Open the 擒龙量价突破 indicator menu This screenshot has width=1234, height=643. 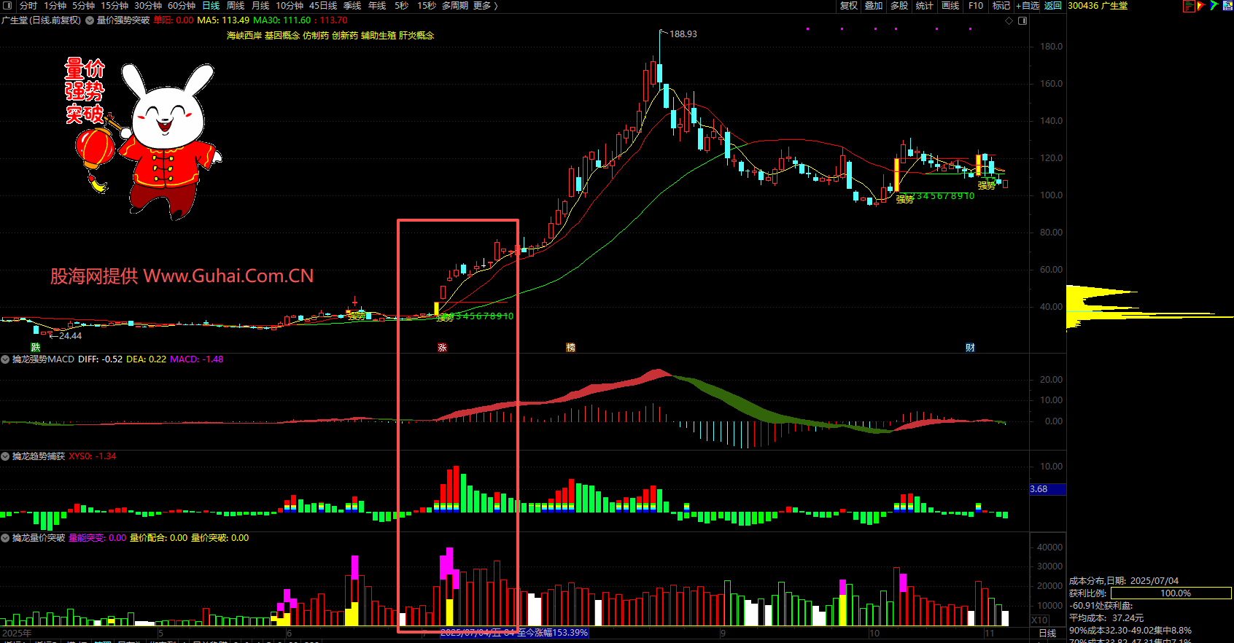pos(6,538)
